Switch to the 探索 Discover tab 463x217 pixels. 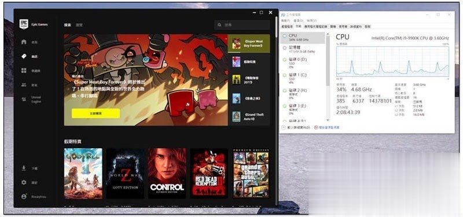pyautogui.click(x=68, y=25)
